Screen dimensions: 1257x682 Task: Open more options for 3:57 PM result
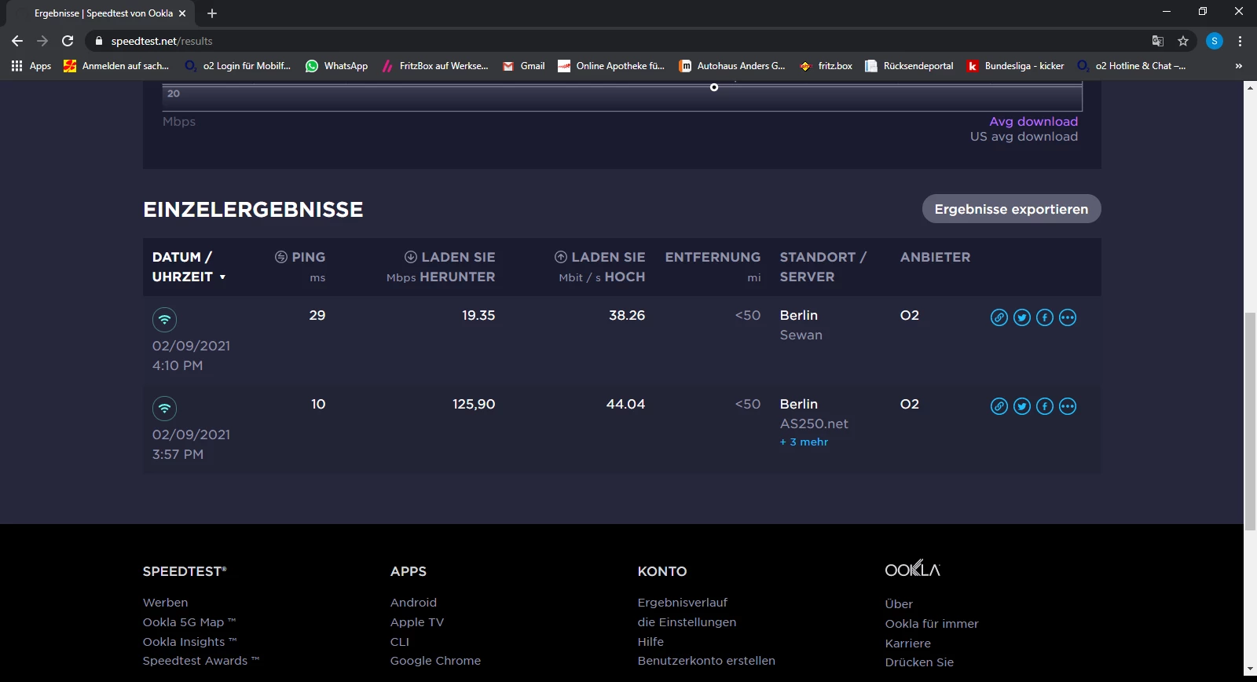click(x=1067, y=406)
